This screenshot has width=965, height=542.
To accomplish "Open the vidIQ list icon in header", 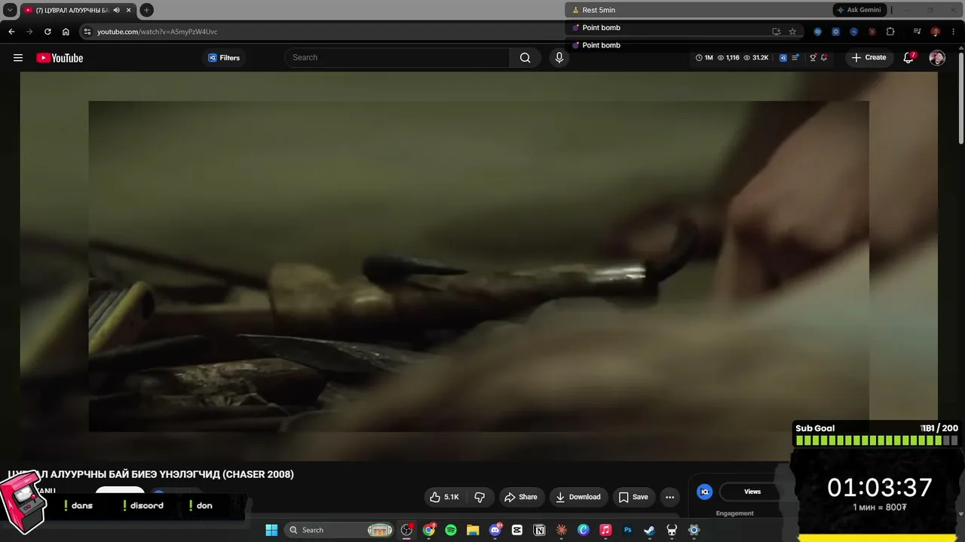I will [795, 58].
